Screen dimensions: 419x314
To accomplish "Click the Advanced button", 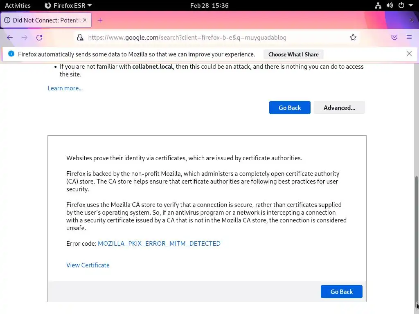I will (x=339, y=108).
